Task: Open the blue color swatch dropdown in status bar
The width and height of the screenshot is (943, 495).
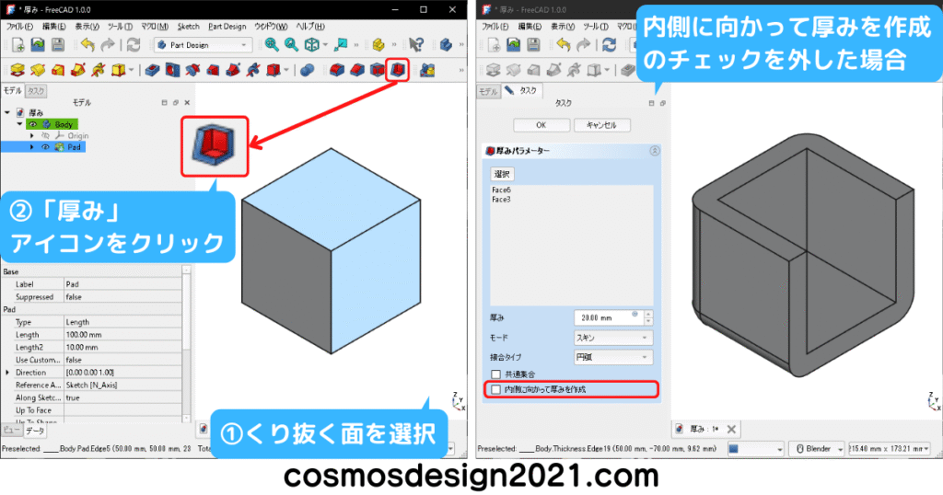Action: (756, 449)
